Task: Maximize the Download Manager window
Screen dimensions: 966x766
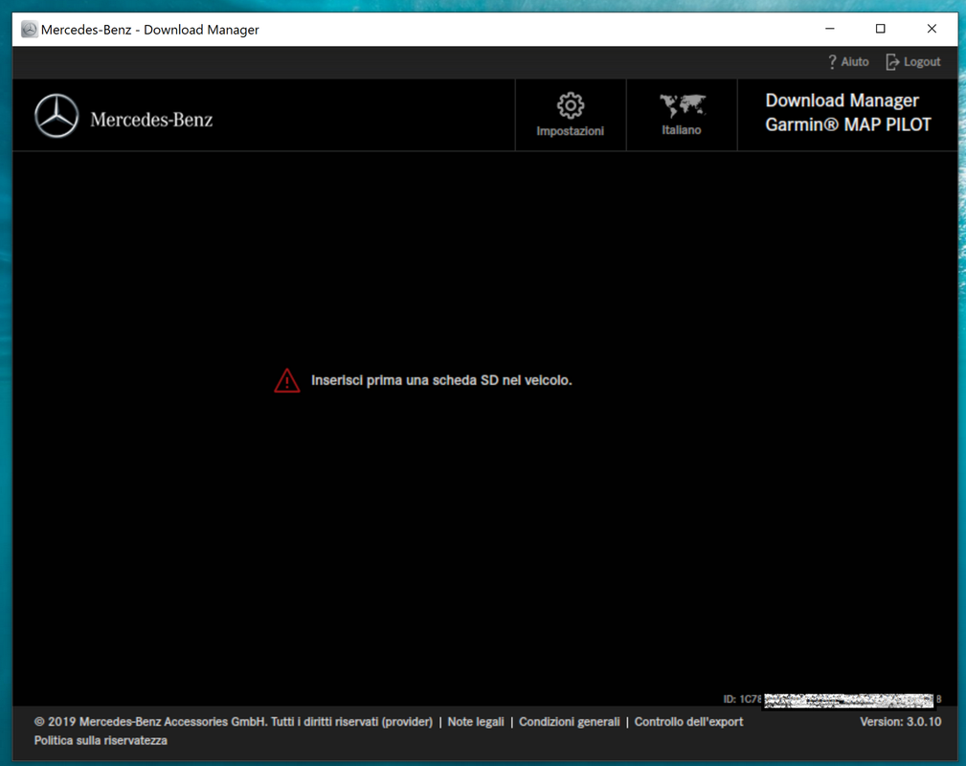Action: tap(881, 29)
